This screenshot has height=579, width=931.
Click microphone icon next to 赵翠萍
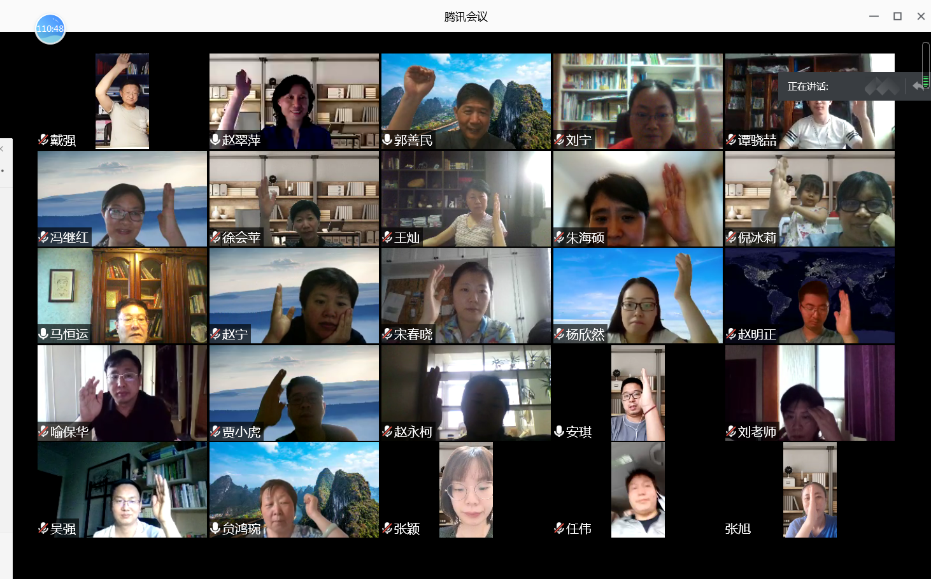click(215, 139)
